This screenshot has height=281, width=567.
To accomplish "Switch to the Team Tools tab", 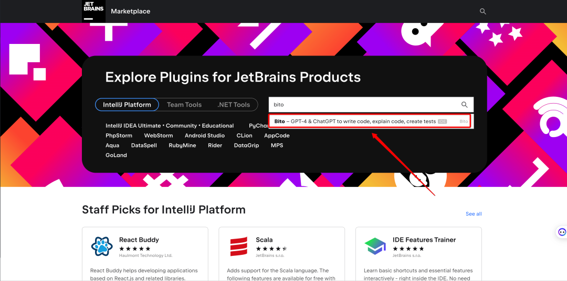I will 184,105.
